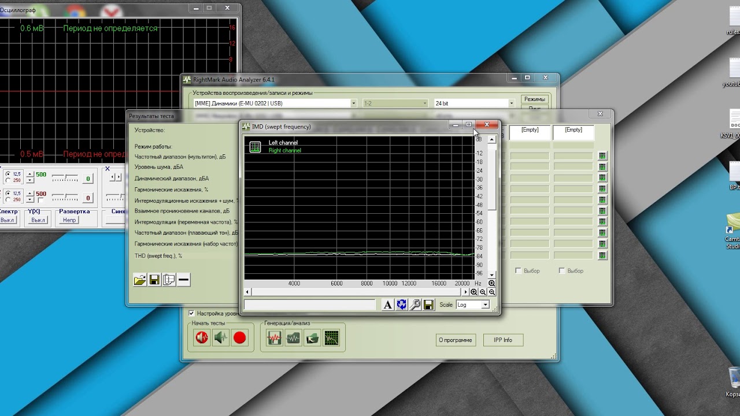Click the red 0 offset button
Viewport: 740px width, 416px height.
pos(88,198)
